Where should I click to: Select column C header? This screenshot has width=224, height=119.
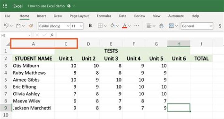(66, 44)
